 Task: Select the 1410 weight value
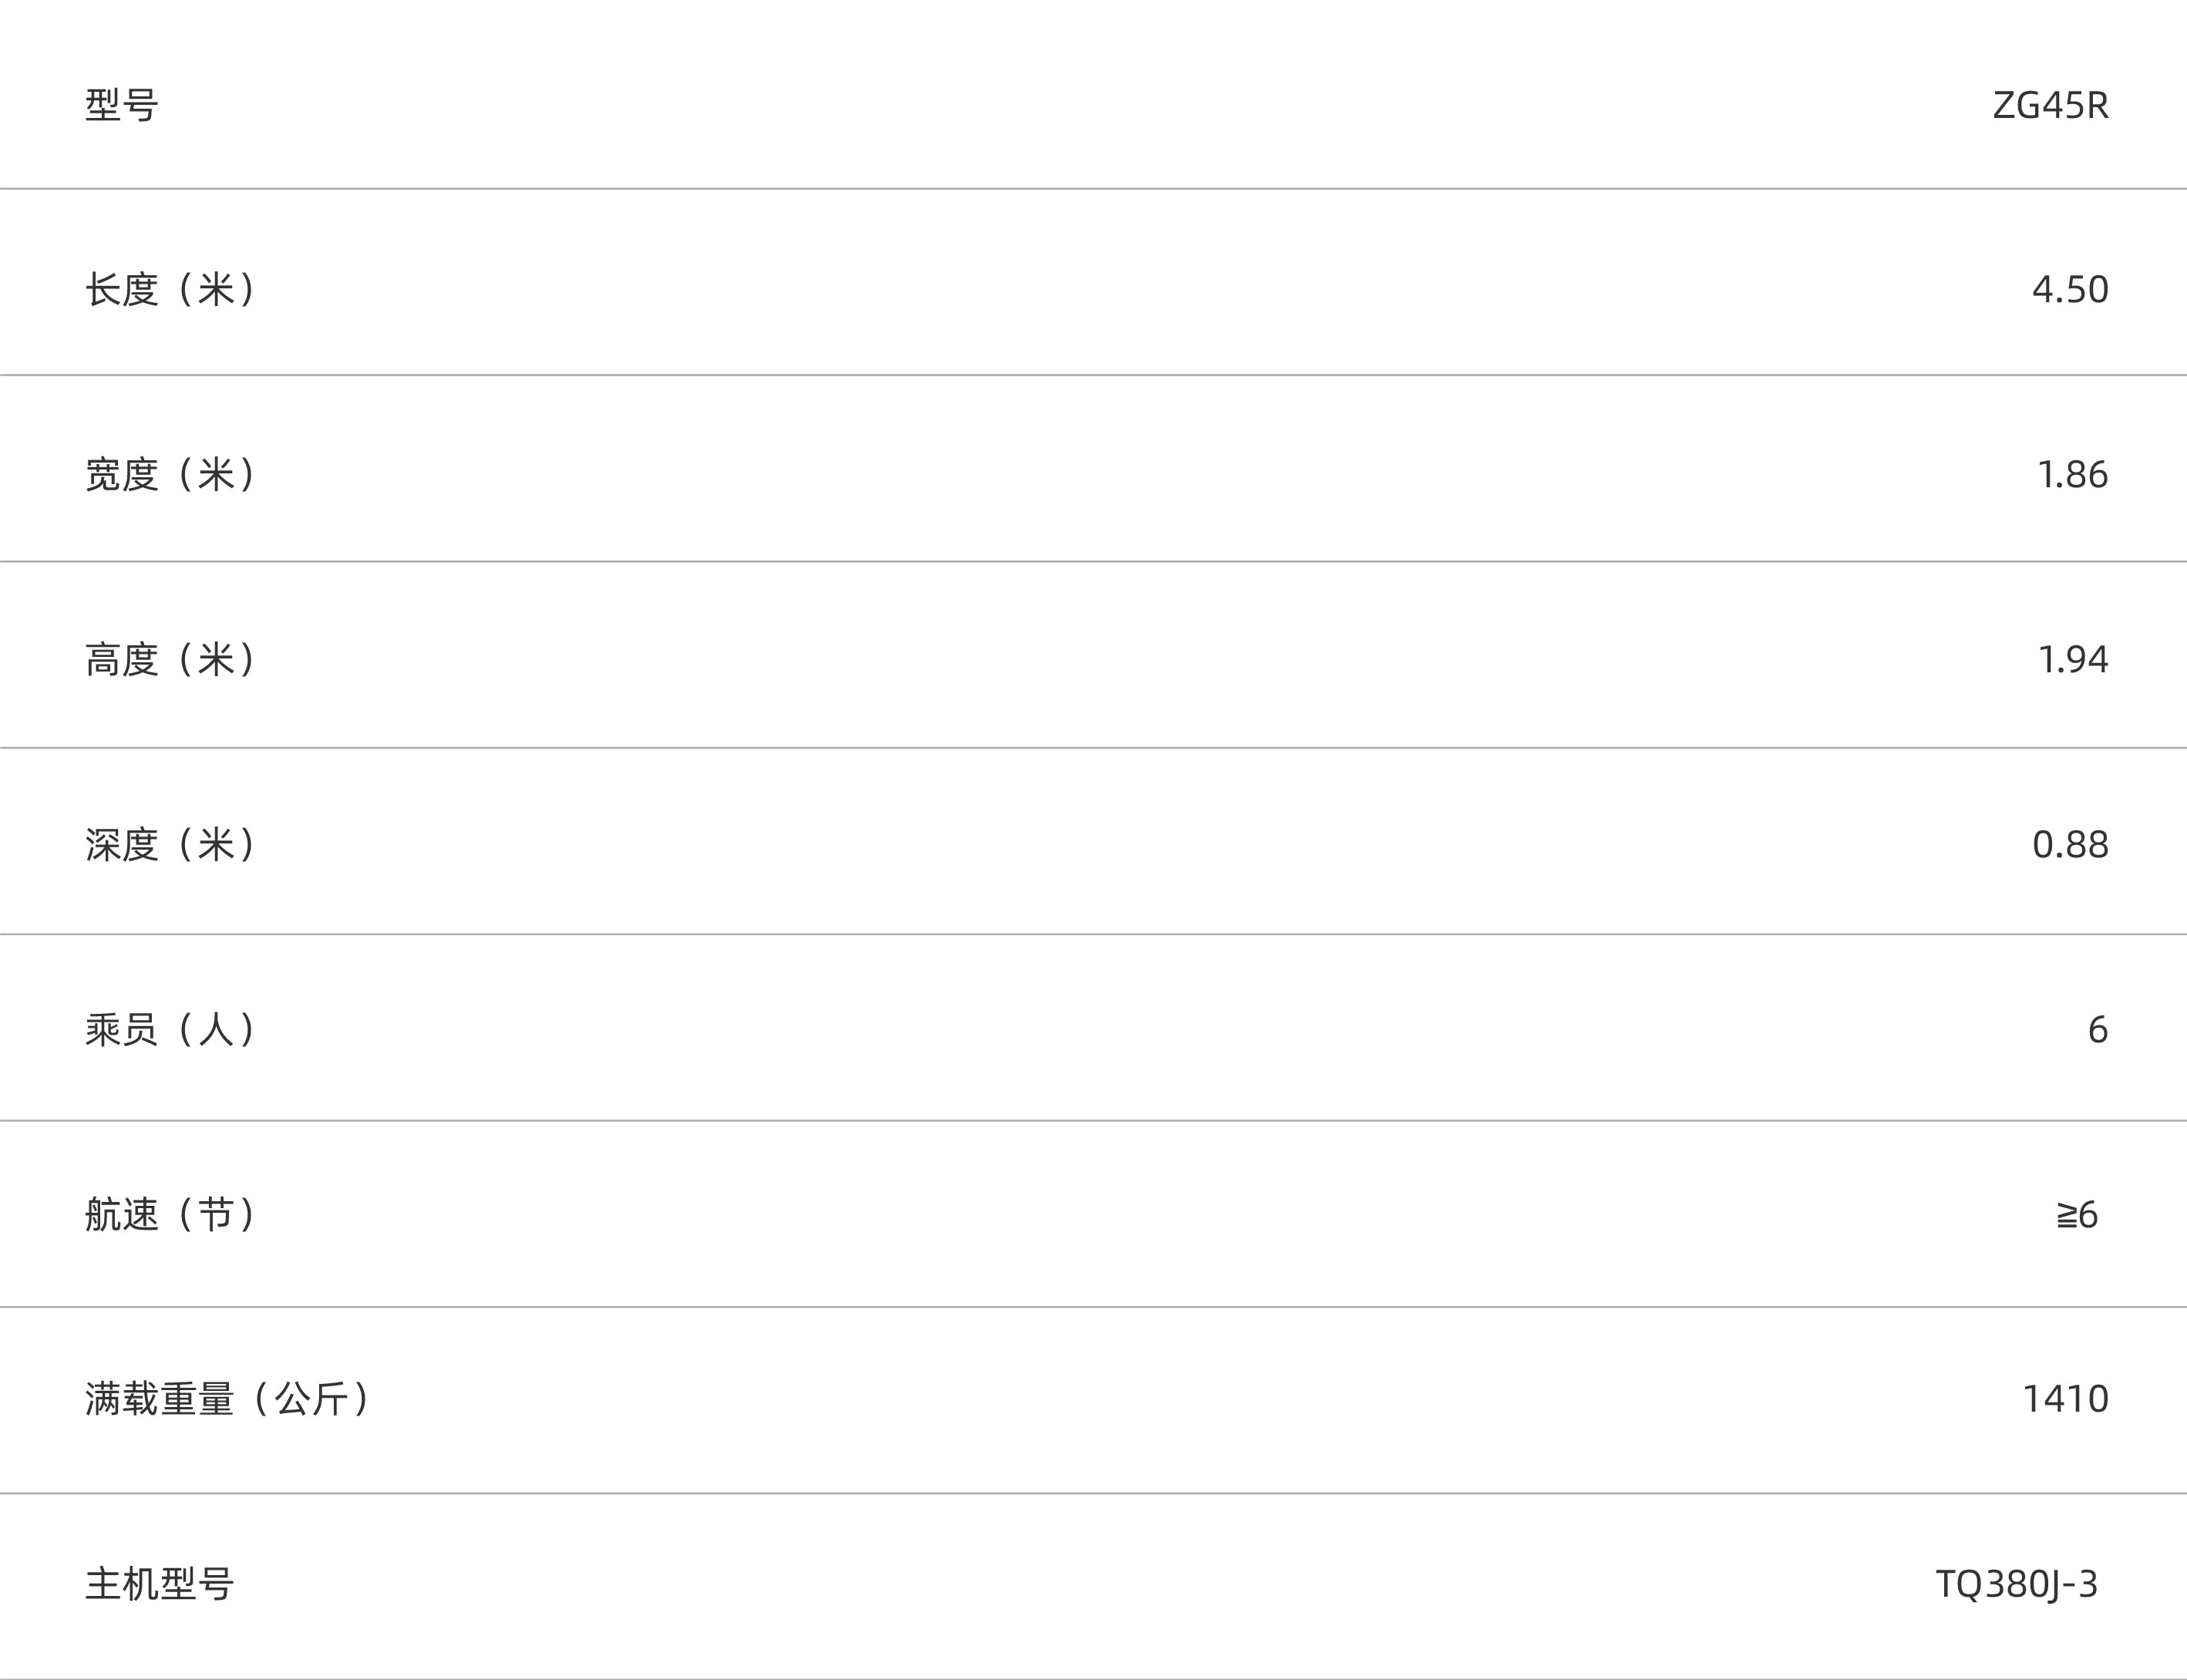(x=2065, y=1399)
